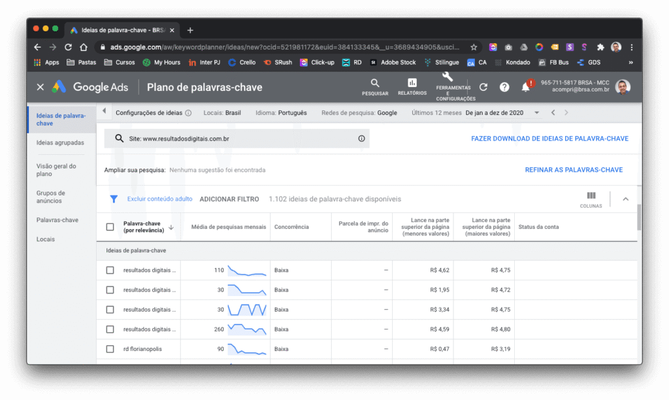Open Locais in sidebar

(46, 239)
